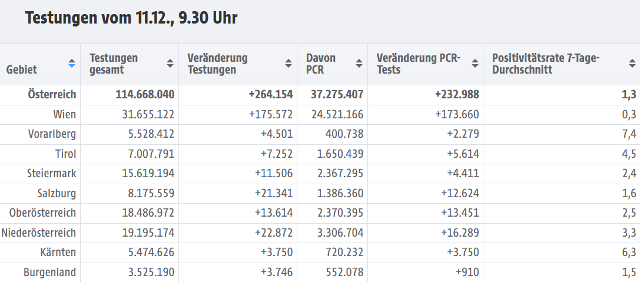Click the Steiermark region cell
The width and height of the screenshot is (640, 282).
pyautogui.click(x=51, y=174)
